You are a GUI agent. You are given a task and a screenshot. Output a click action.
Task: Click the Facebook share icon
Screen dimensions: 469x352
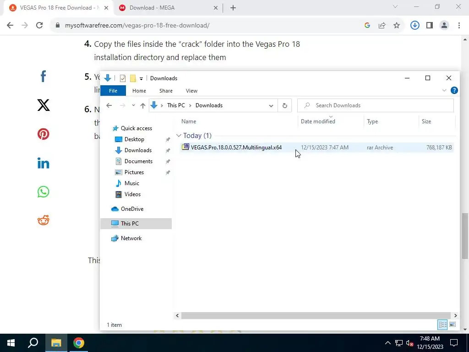[x=43, y=77]
